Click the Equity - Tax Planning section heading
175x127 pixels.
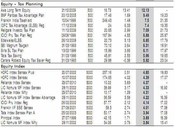[x=22, y=4]
